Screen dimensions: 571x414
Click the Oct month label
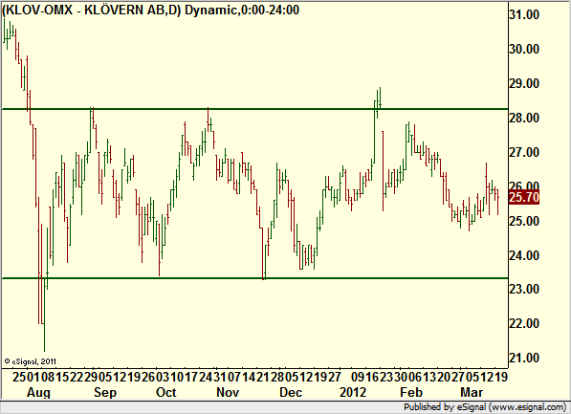[x=166, y=393]
